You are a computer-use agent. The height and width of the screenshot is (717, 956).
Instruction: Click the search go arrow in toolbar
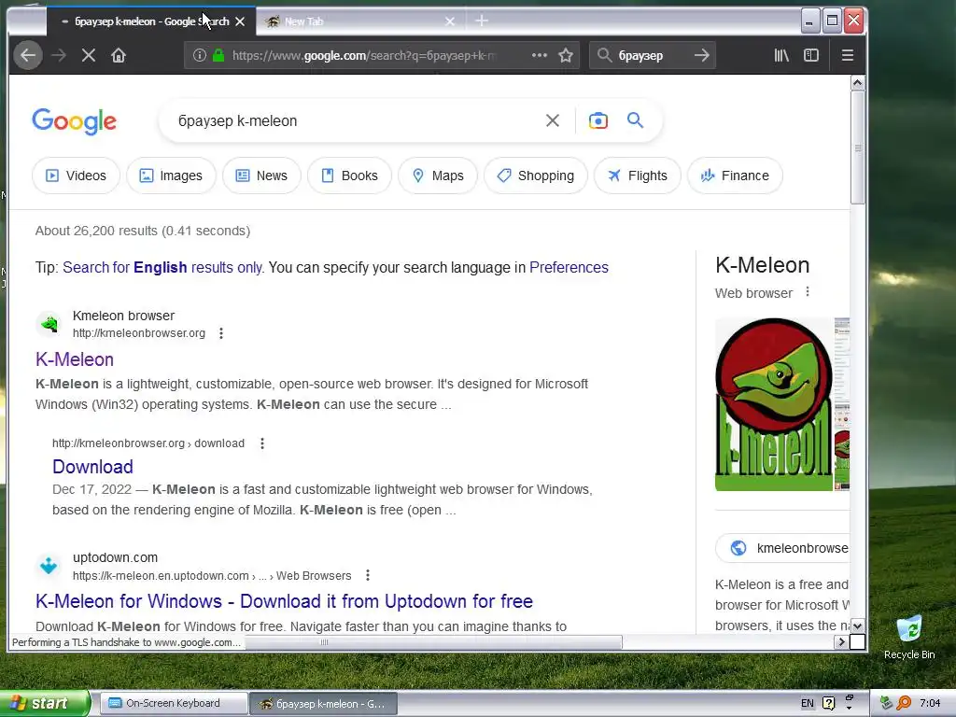(x=702, y=55)
